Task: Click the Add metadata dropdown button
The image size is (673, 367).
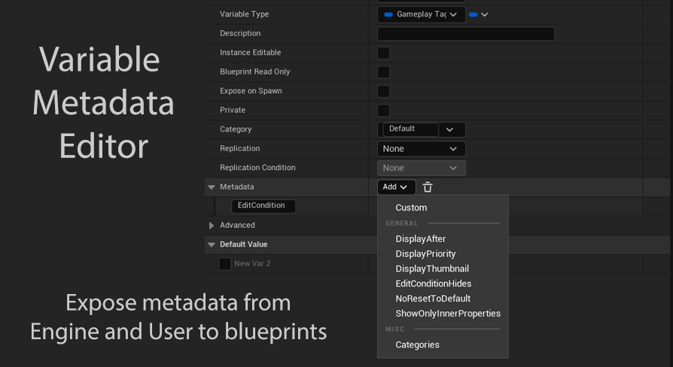Action: coord(396,187)
